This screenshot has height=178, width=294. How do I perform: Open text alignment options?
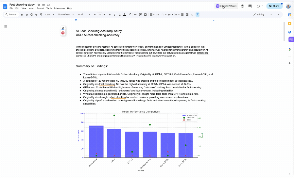[x=152, y=15]
